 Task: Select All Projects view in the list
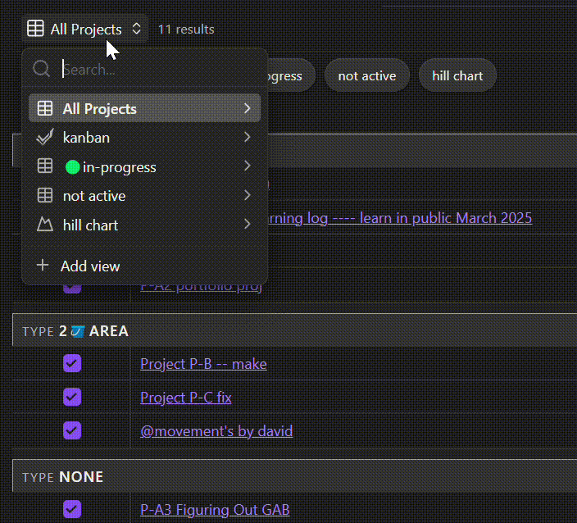(144, 108)
